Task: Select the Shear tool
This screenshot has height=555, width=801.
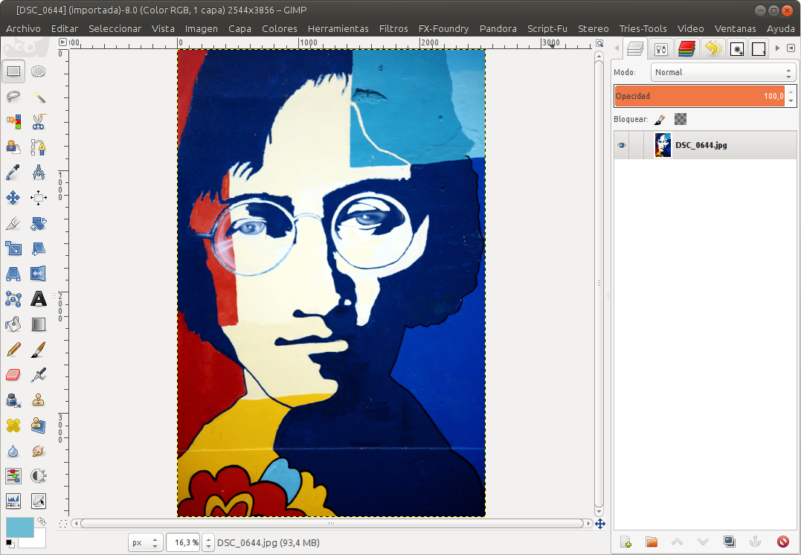Action: [39, 248]
